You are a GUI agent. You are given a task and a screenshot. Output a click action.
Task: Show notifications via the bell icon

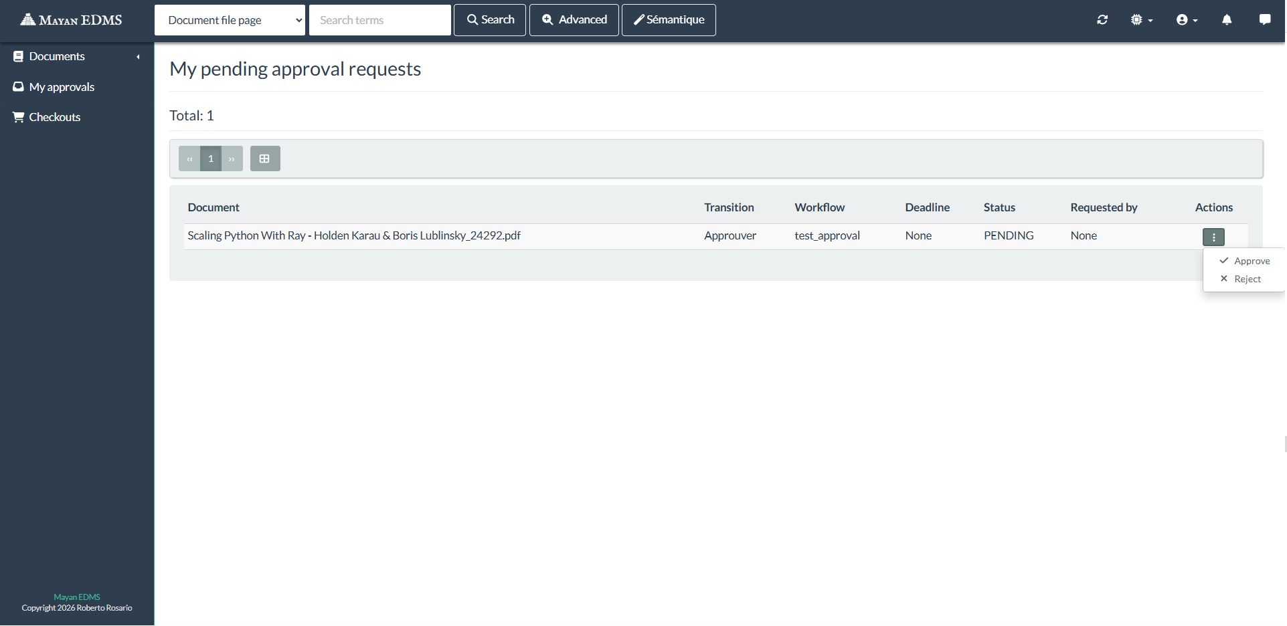click(1227, 20)
